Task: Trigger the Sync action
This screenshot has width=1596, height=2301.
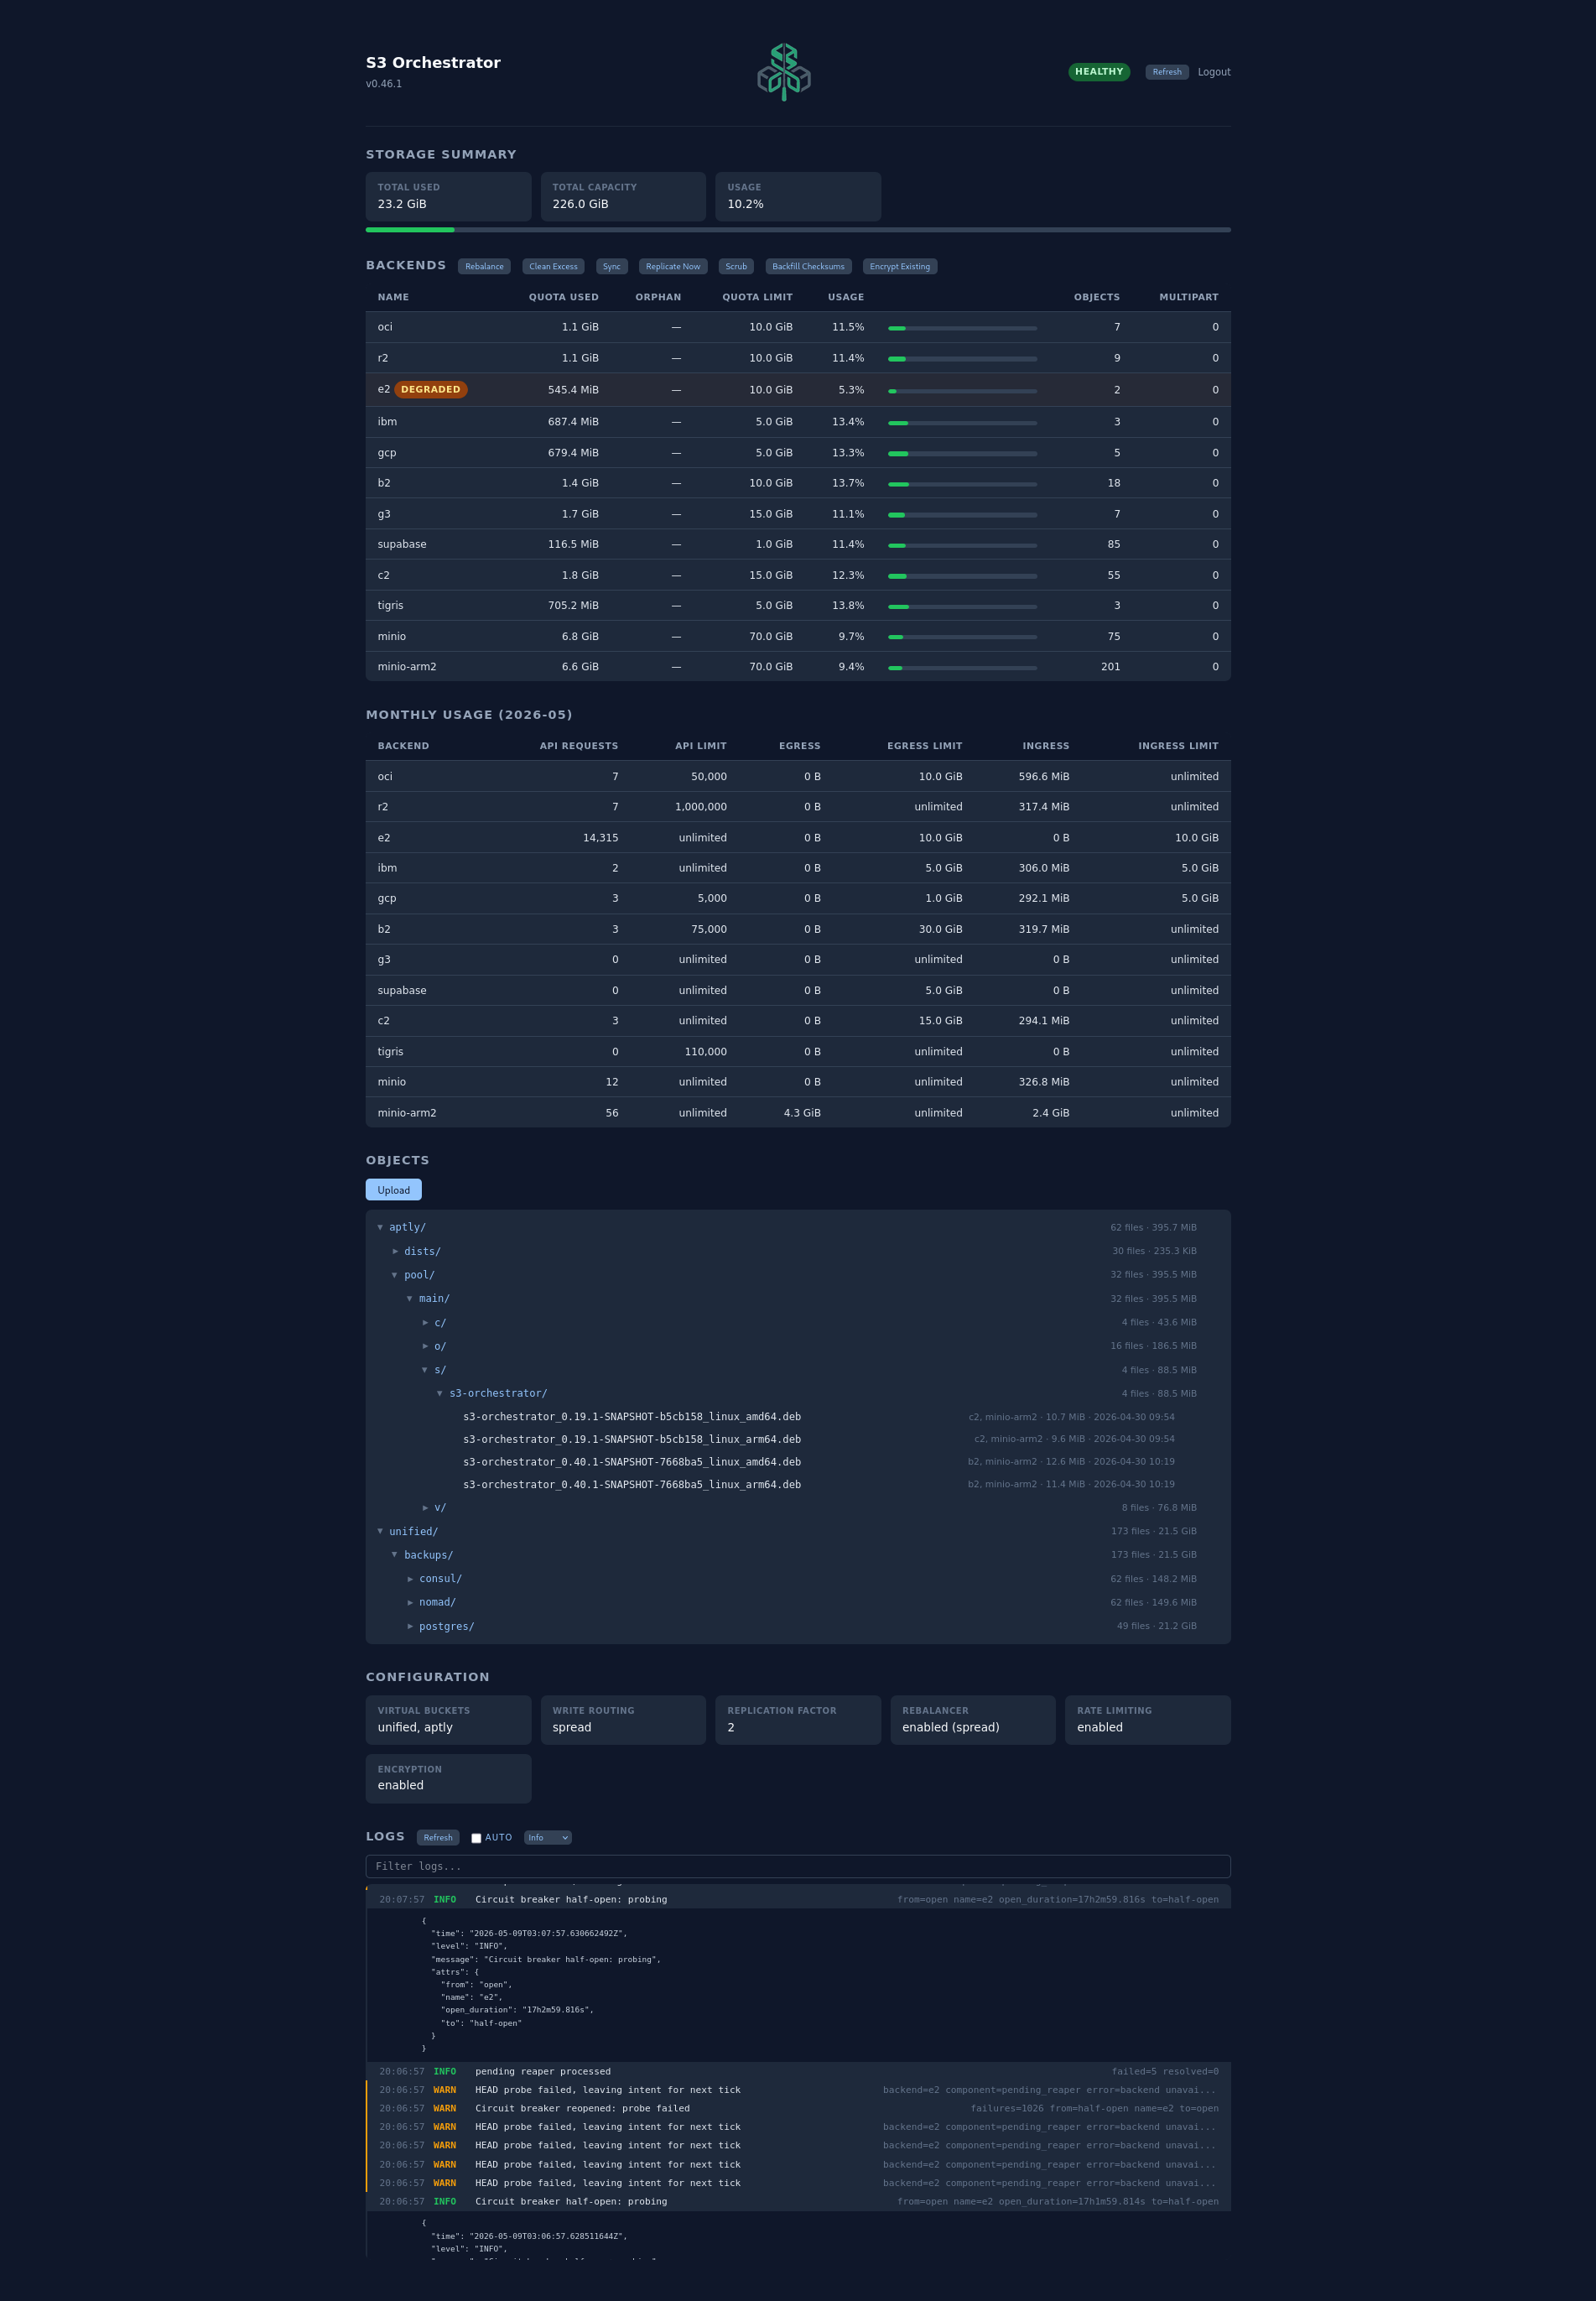Action: 611,266
